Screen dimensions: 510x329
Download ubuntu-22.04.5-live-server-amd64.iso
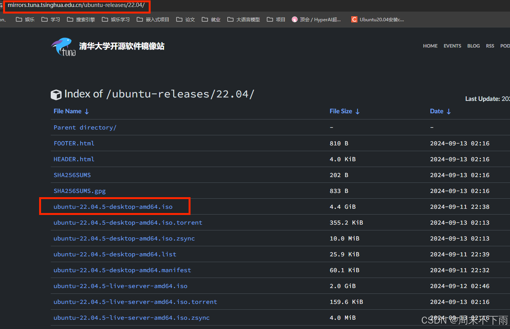tap(120, 286)
